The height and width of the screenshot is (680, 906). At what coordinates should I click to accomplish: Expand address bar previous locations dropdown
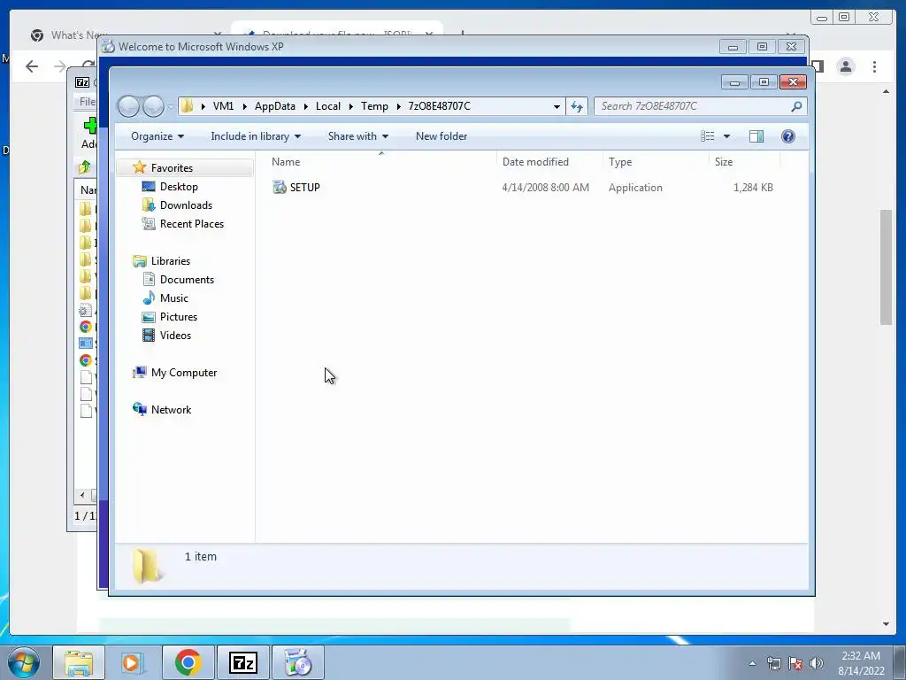(557, 106)
